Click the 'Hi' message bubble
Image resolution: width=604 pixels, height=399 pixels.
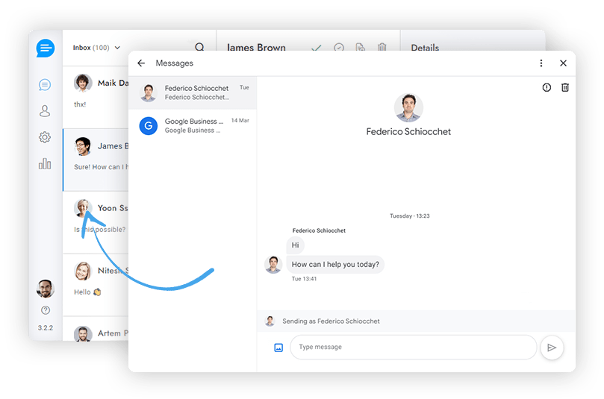click(296, 245)
